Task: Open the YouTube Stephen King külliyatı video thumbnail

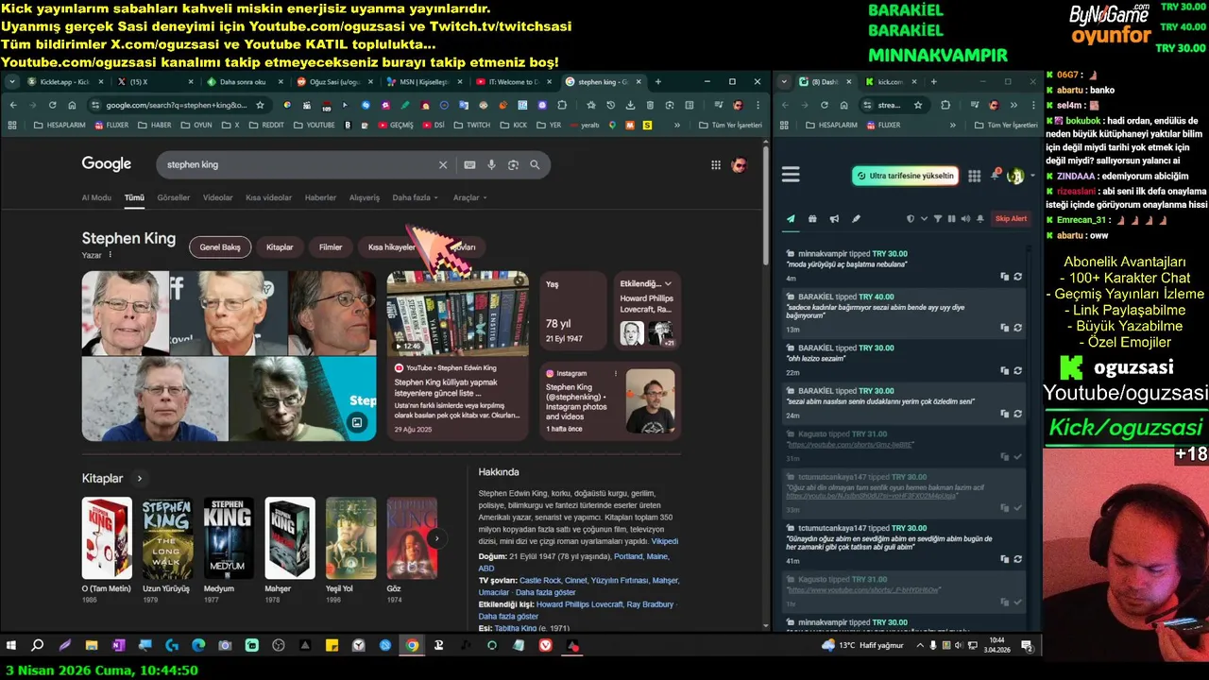Action: tap(457, 313)
